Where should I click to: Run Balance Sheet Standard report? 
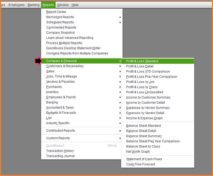click(x=158, y=126)
